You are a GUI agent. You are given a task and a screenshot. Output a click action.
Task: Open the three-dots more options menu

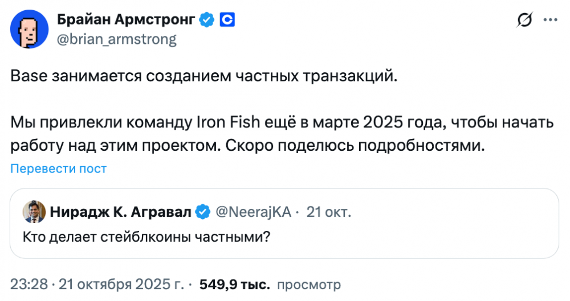pyautogui.click(x=549, y=20)
